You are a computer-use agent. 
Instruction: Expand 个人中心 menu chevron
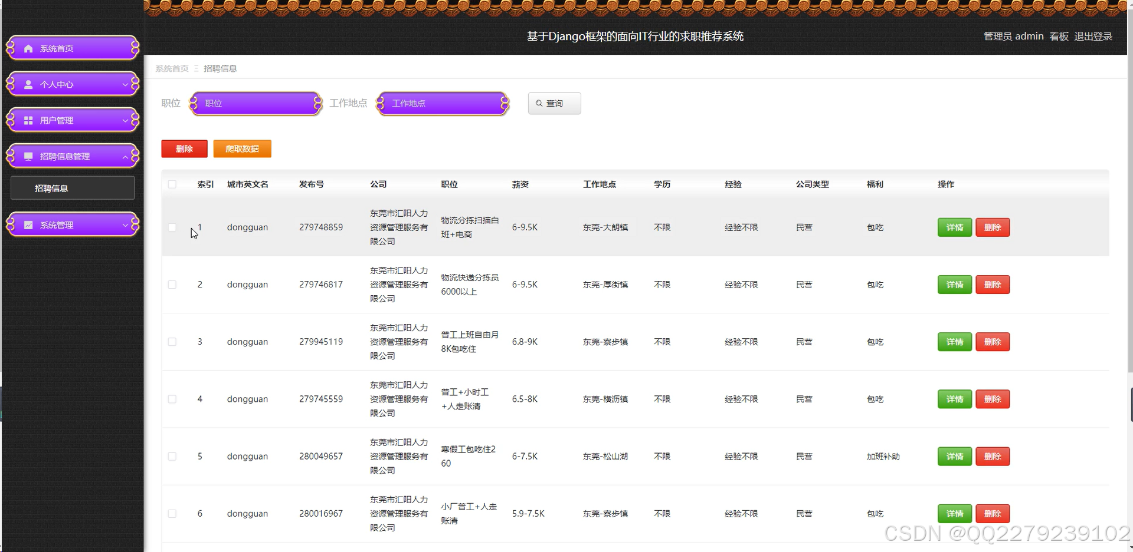pyautogui.click(x=125, y=85)
